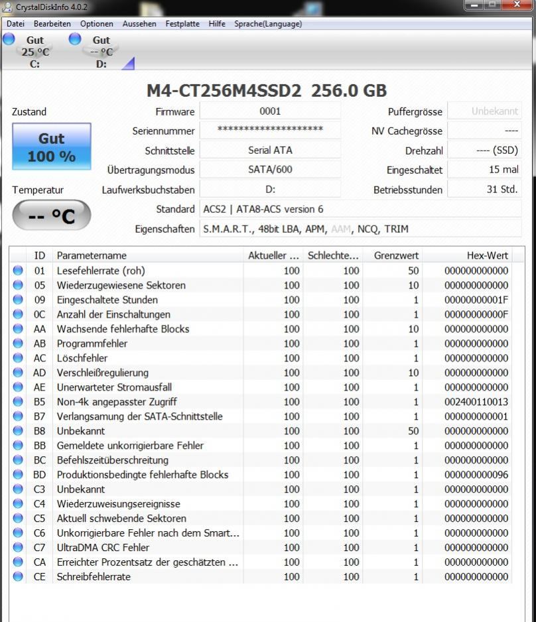Click the Übertragungsmodus value SATA/600
The height and width of the screenshot is (622, 536).
pos(270,169)
